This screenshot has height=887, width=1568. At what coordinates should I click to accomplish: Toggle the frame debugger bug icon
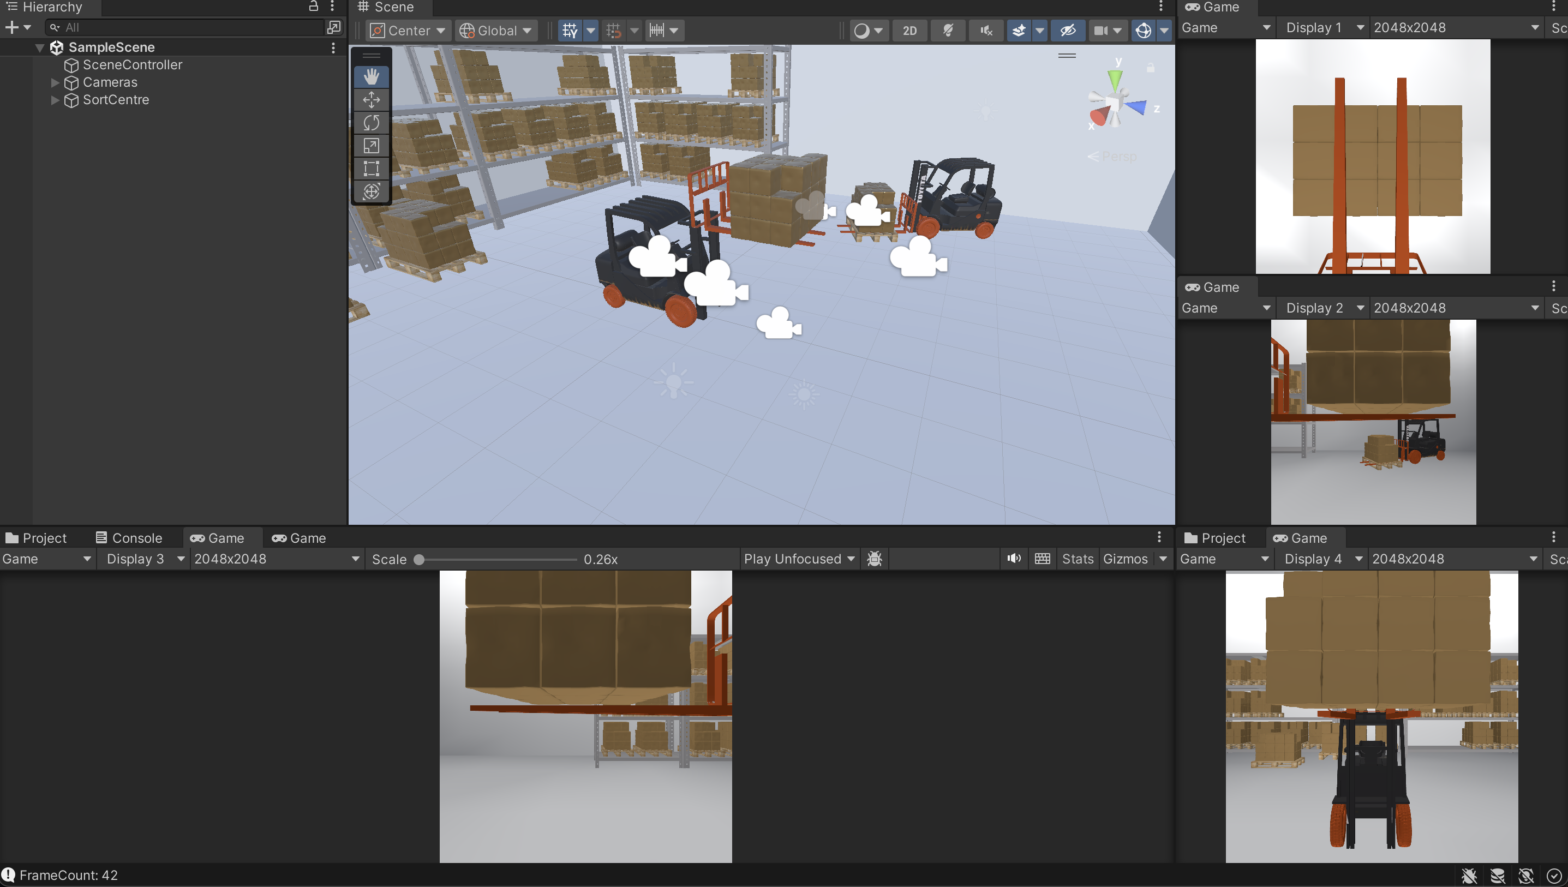[875, 559]
